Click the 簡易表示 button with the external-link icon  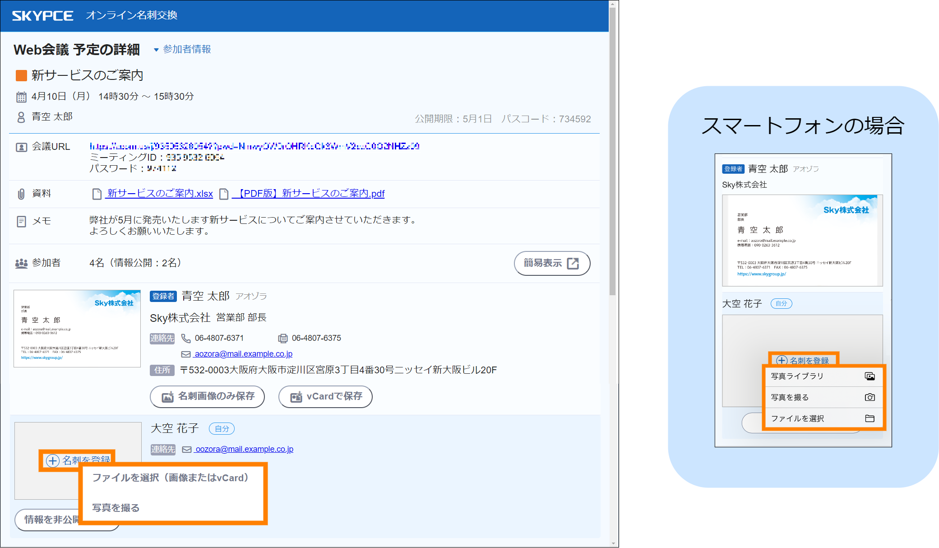(x=551, y=263)
